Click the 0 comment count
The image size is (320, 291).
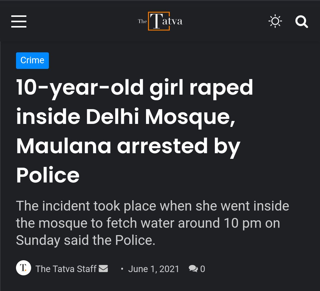203,269
